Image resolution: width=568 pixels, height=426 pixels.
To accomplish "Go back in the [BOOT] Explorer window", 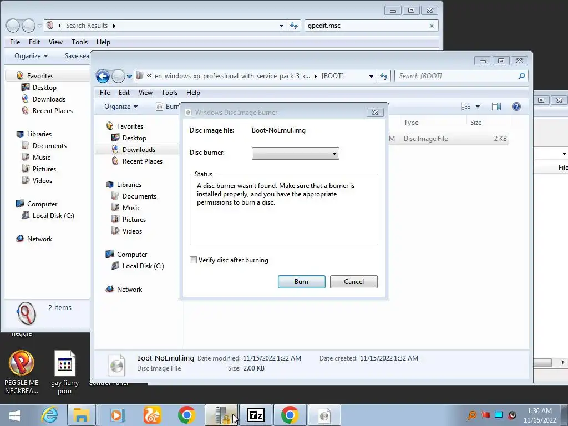I will tap(103, 76).
